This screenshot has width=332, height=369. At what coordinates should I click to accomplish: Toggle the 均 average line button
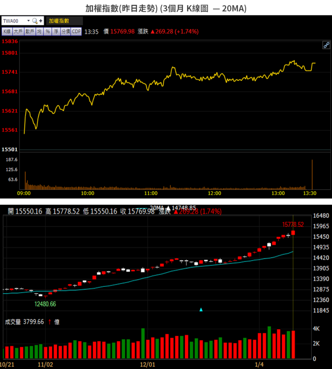[39, 32]
